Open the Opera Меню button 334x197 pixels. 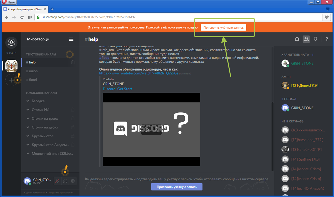click(9, 2)
